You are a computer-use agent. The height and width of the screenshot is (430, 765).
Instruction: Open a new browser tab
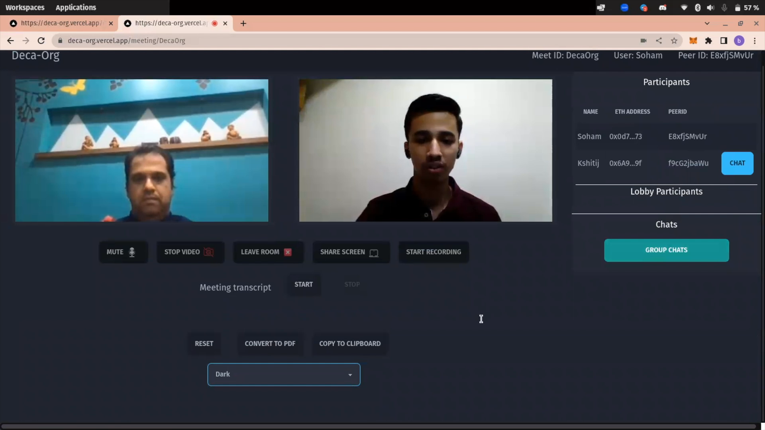click(x=243, y=23)
